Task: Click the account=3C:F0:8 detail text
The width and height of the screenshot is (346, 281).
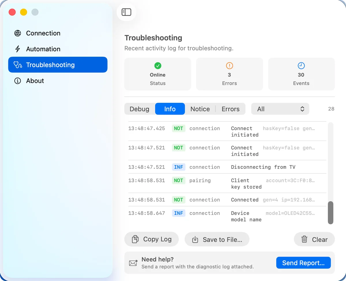Action: 290,181
